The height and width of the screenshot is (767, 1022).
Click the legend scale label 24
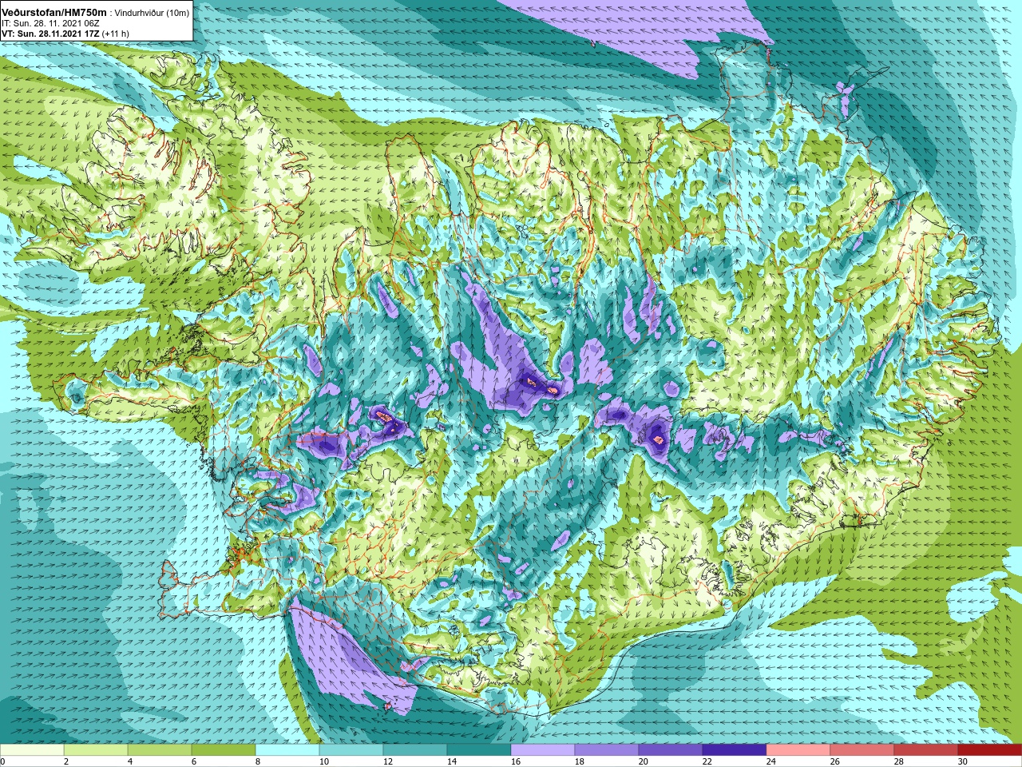click(770, 761)
